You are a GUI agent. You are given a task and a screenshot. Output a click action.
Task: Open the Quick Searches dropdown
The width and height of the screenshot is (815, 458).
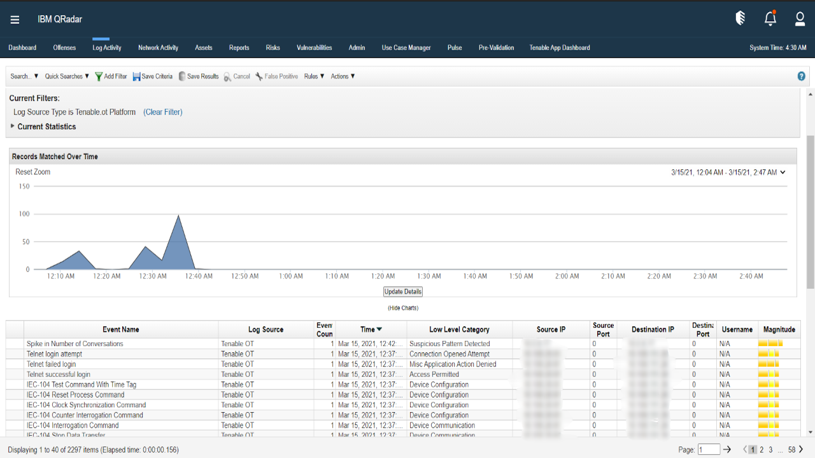click(x=67, y=76)
